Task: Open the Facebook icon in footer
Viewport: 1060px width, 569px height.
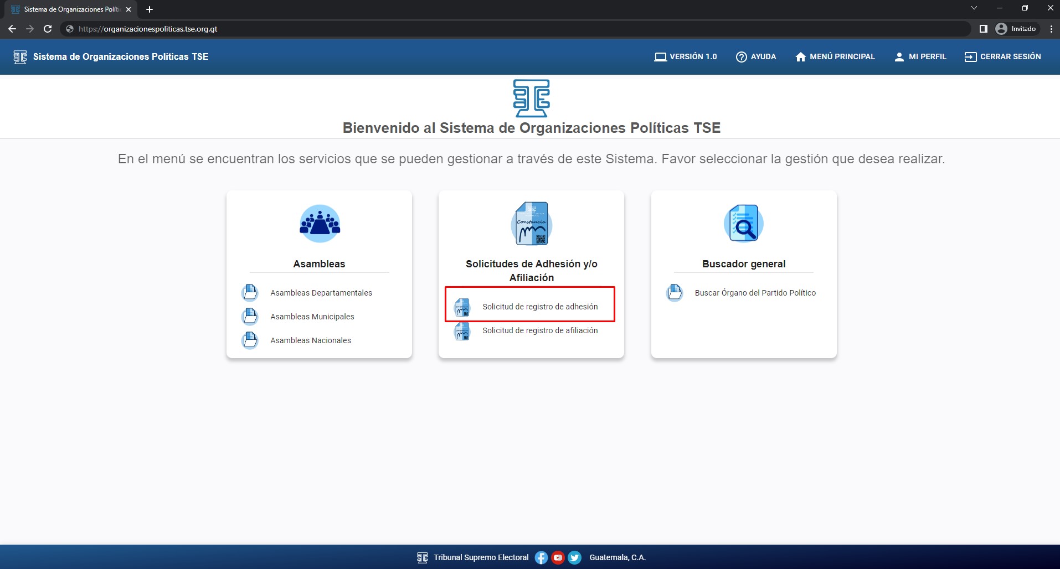Action: [x=541, y=557]
